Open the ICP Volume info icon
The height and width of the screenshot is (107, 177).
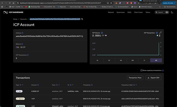102,33
